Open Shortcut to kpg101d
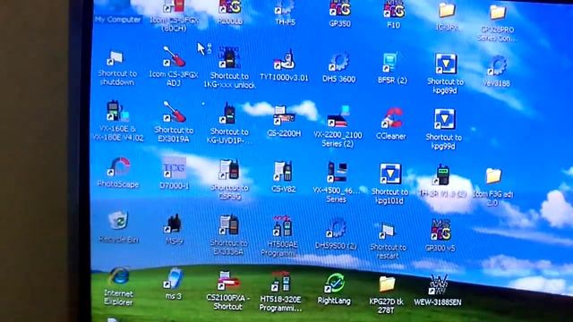This screenshot has width=573, height=322. pos(389,184)
